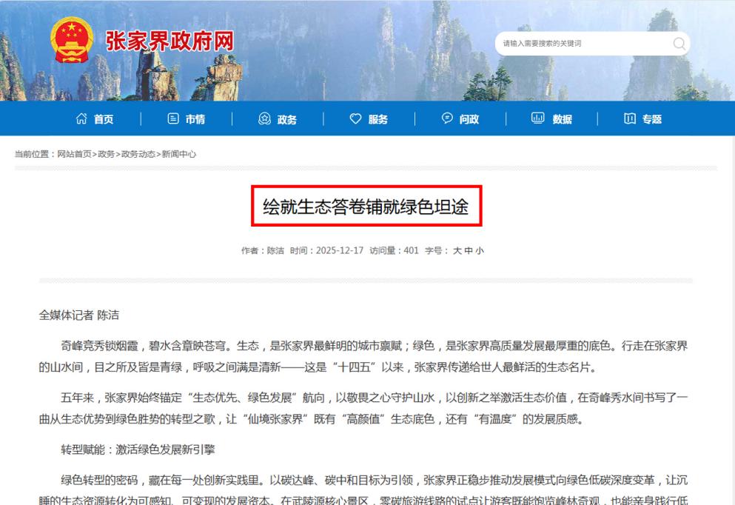Click the book icon beside 专题
The image size is (735, 505).
(x=629, y=119)
